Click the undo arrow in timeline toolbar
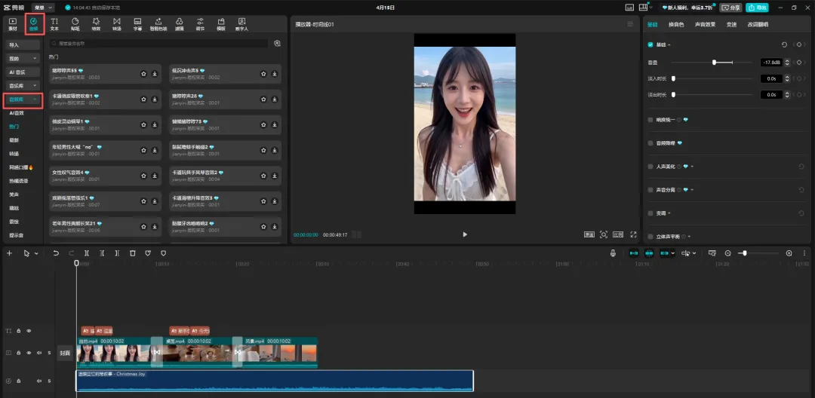The image size is (815, 398). click(x=56, y=253)
